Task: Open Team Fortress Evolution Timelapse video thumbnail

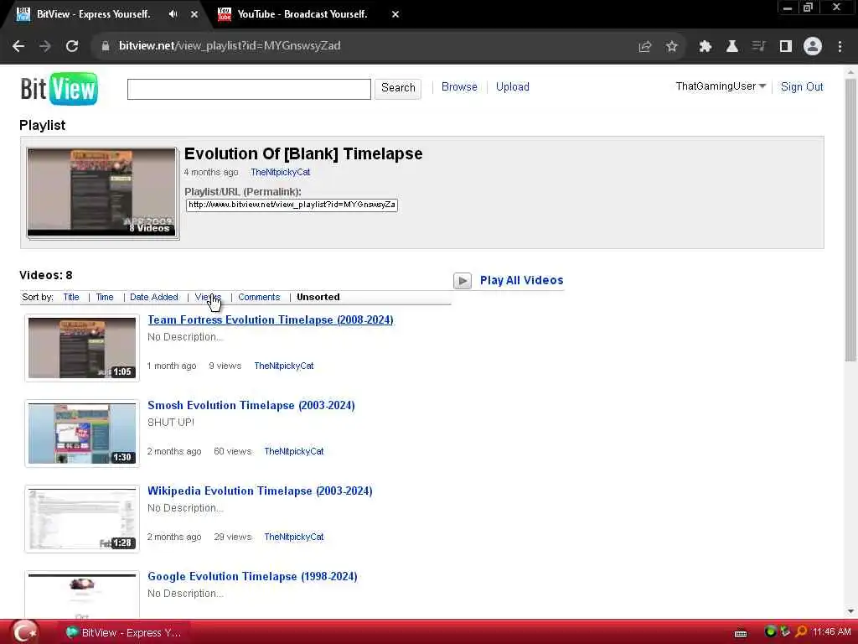Action: pos(82,348)
